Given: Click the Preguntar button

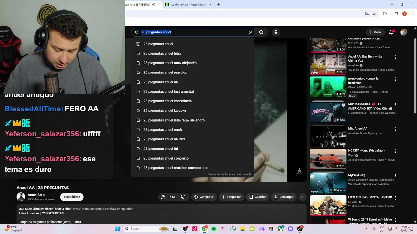Looking at the screenshot, I should click(231, 197).
